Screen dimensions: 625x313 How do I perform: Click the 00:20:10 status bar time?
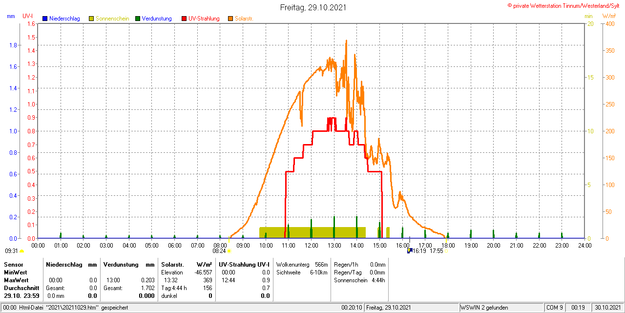352,308
